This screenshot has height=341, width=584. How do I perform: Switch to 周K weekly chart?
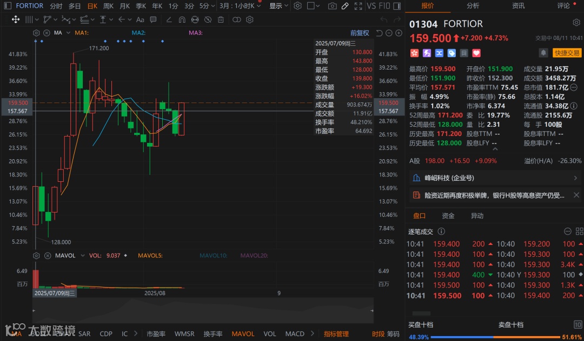pyautogui.click(x=108, y=6)
